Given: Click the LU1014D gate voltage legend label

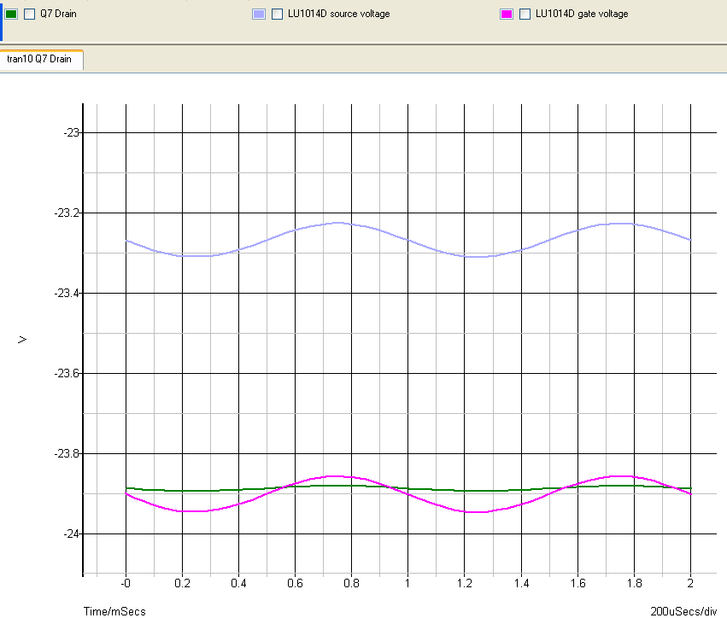Looking at the screenshot, I should [582, 14].
